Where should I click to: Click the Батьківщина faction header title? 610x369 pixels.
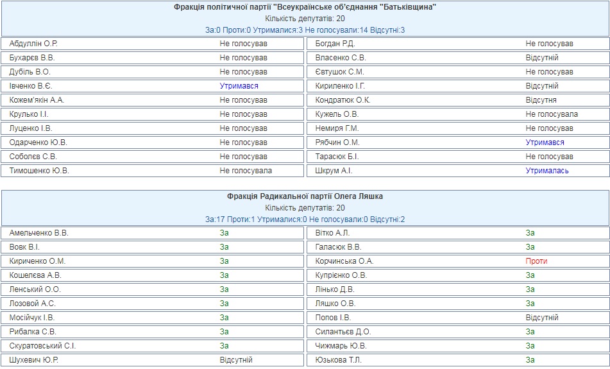tap(305, 7)
